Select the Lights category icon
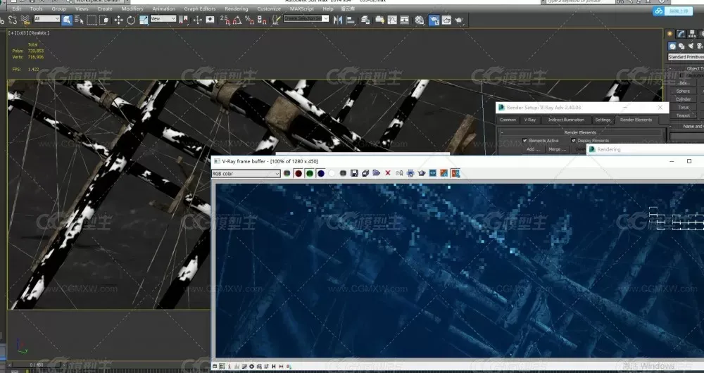The width and height of the screenshot is (704, 373). coord(691,46)
